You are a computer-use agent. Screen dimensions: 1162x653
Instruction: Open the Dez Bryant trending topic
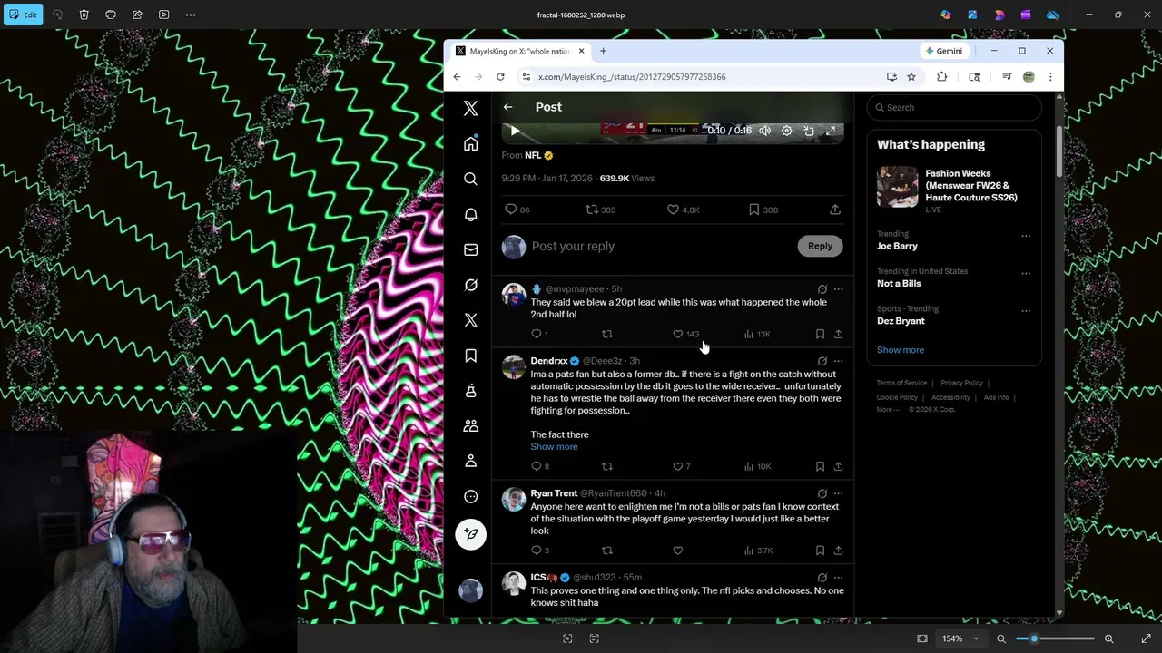point(953,315)
